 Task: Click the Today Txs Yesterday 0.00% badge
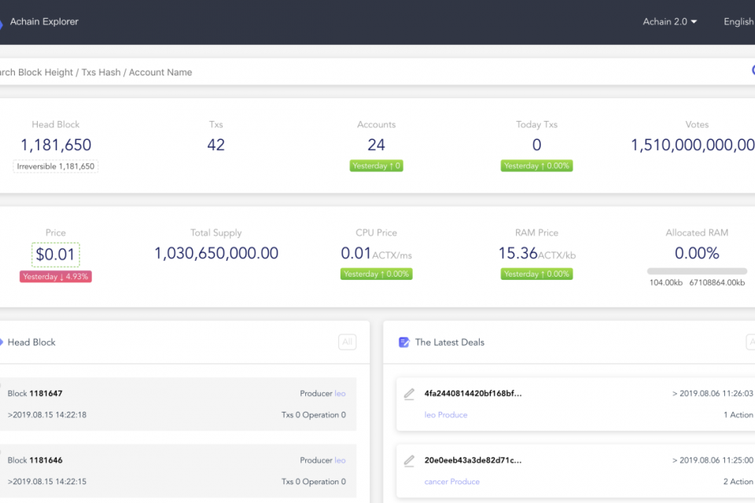click(536, 166)
